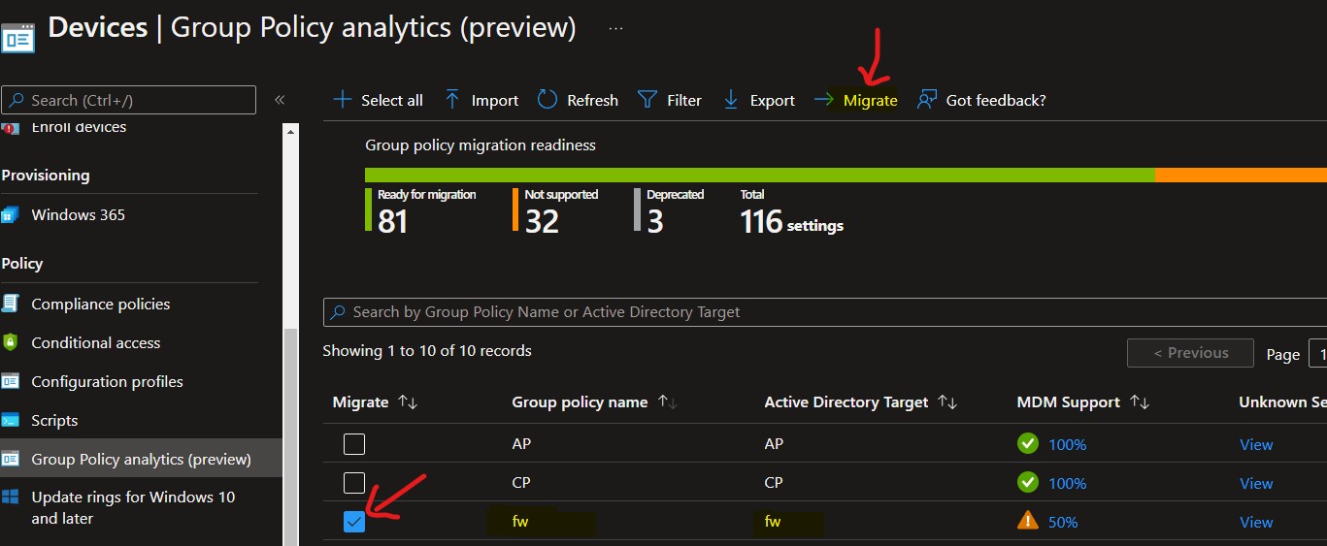Image resolution: width=1327 pixels, height=546 pixels.
Task: Click the Compliance policies icon
Action: click(x=11, y=304)
